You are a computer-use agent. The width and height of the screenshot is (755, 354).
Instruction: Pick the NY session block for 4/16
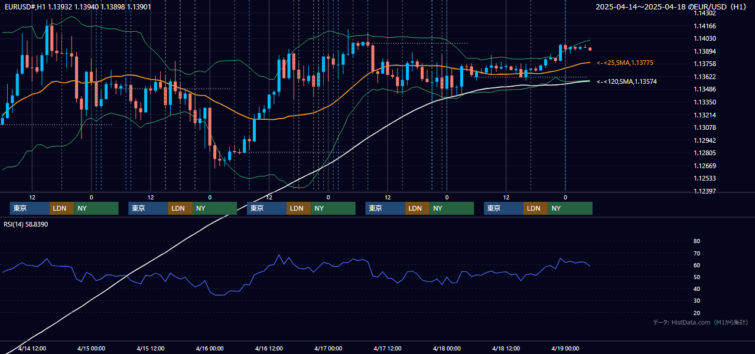pyautogui.click(x=333, y=208)
